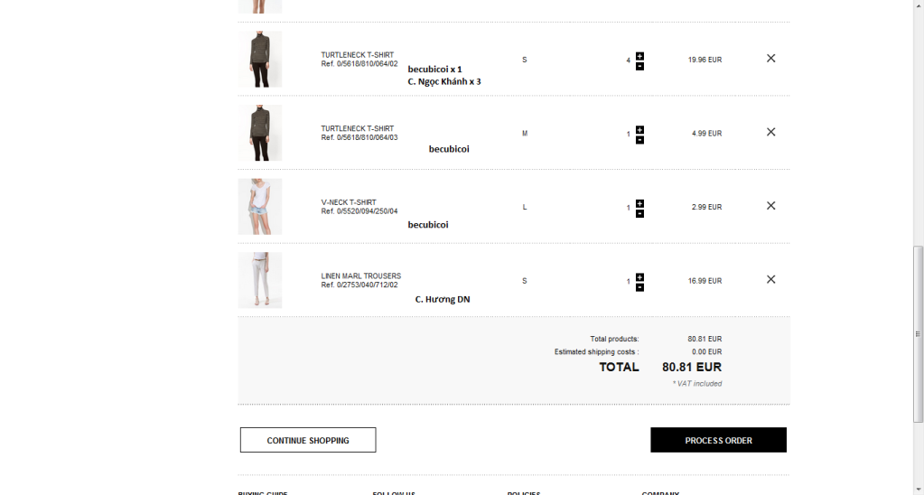
Task: Open the V-Neck T-shirt product image
Action: point(260,207)
